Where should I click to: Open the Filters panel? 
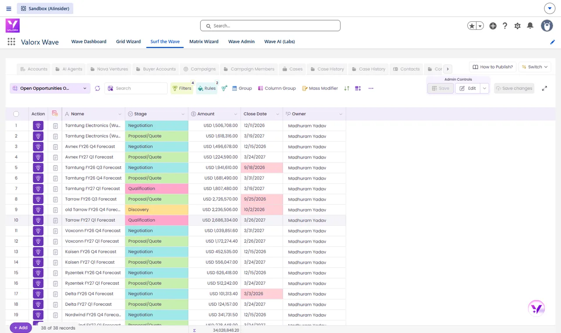pos(182,89)
